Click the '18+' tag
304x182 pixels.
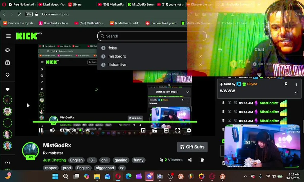tap(92, 160)
